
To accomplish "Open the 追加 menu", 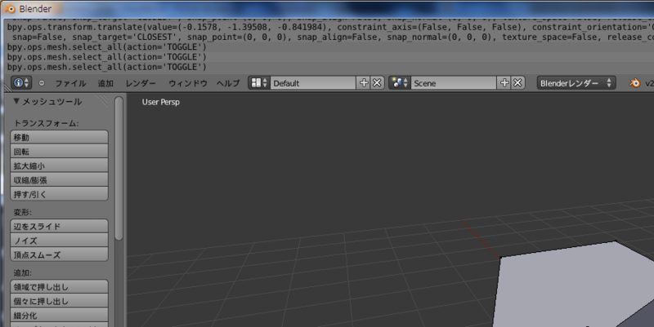I will (x=105, y=83).
